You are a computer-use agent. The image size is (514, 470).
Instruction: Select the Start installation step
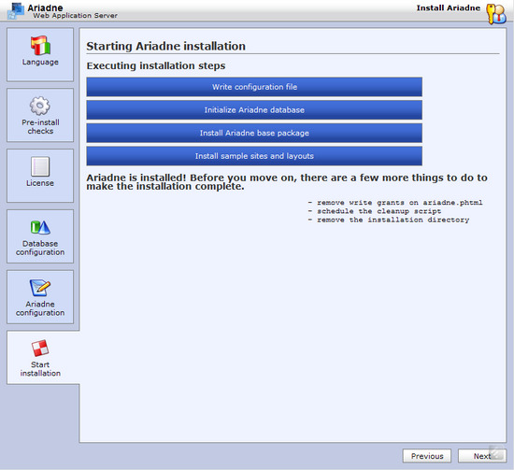(43, 358)
